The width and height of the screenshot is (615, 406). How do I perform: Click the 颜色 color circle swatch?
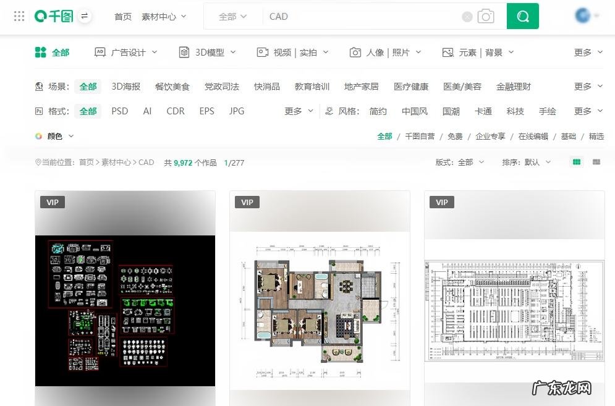click(x=39, y=136)
